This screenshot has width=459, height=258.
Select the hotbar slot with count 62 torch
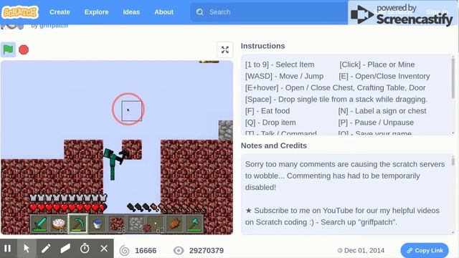156,224
